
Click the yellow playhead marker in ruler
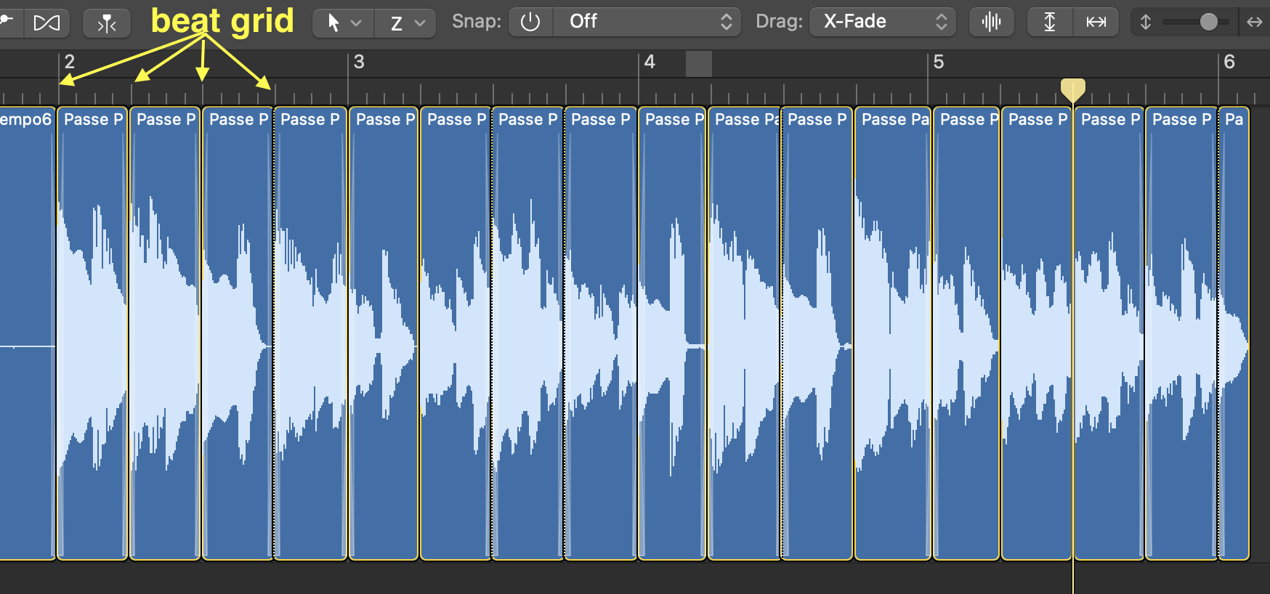coord(1072,89)
